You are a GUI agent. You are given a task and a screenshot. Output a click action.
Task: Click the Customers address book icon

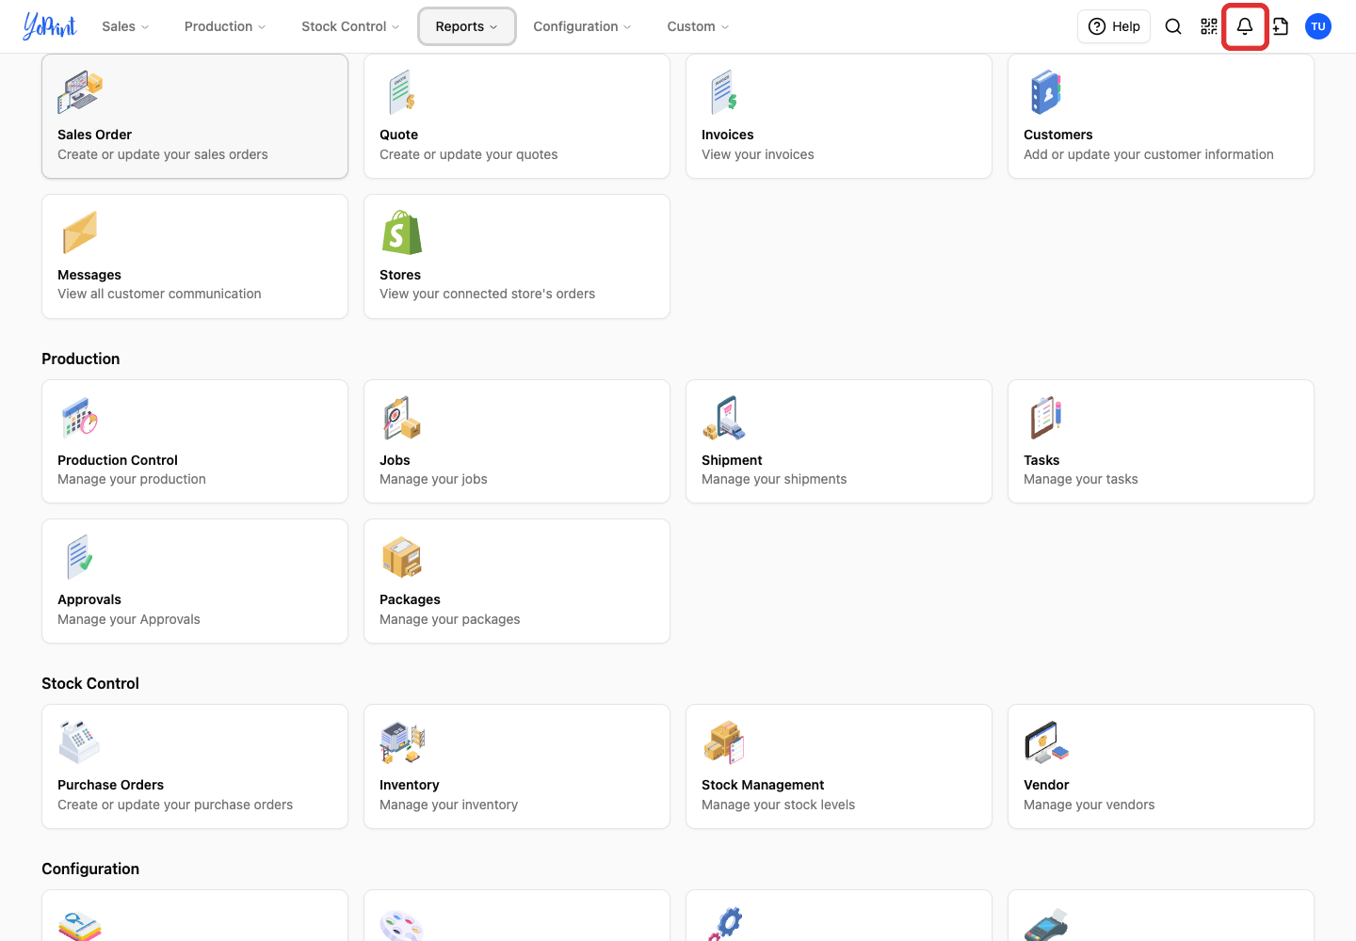tap(1046, 92)
